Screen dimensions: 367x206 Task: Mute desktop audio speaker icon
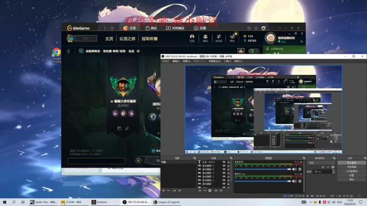click(x=294, y=169)
